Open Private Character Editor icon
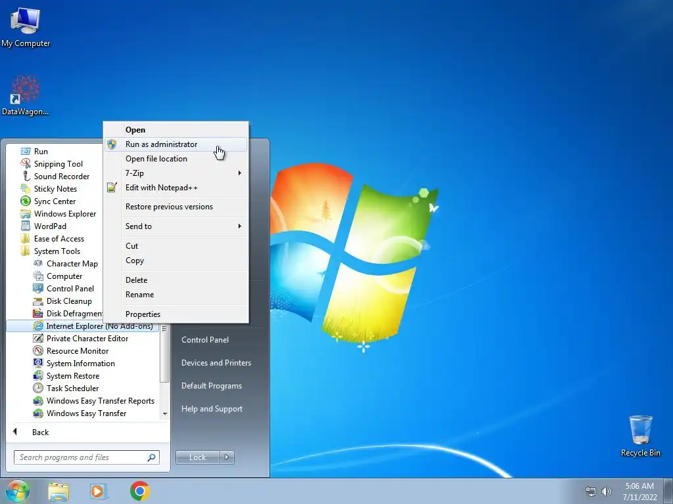 [x=38, y=338]
